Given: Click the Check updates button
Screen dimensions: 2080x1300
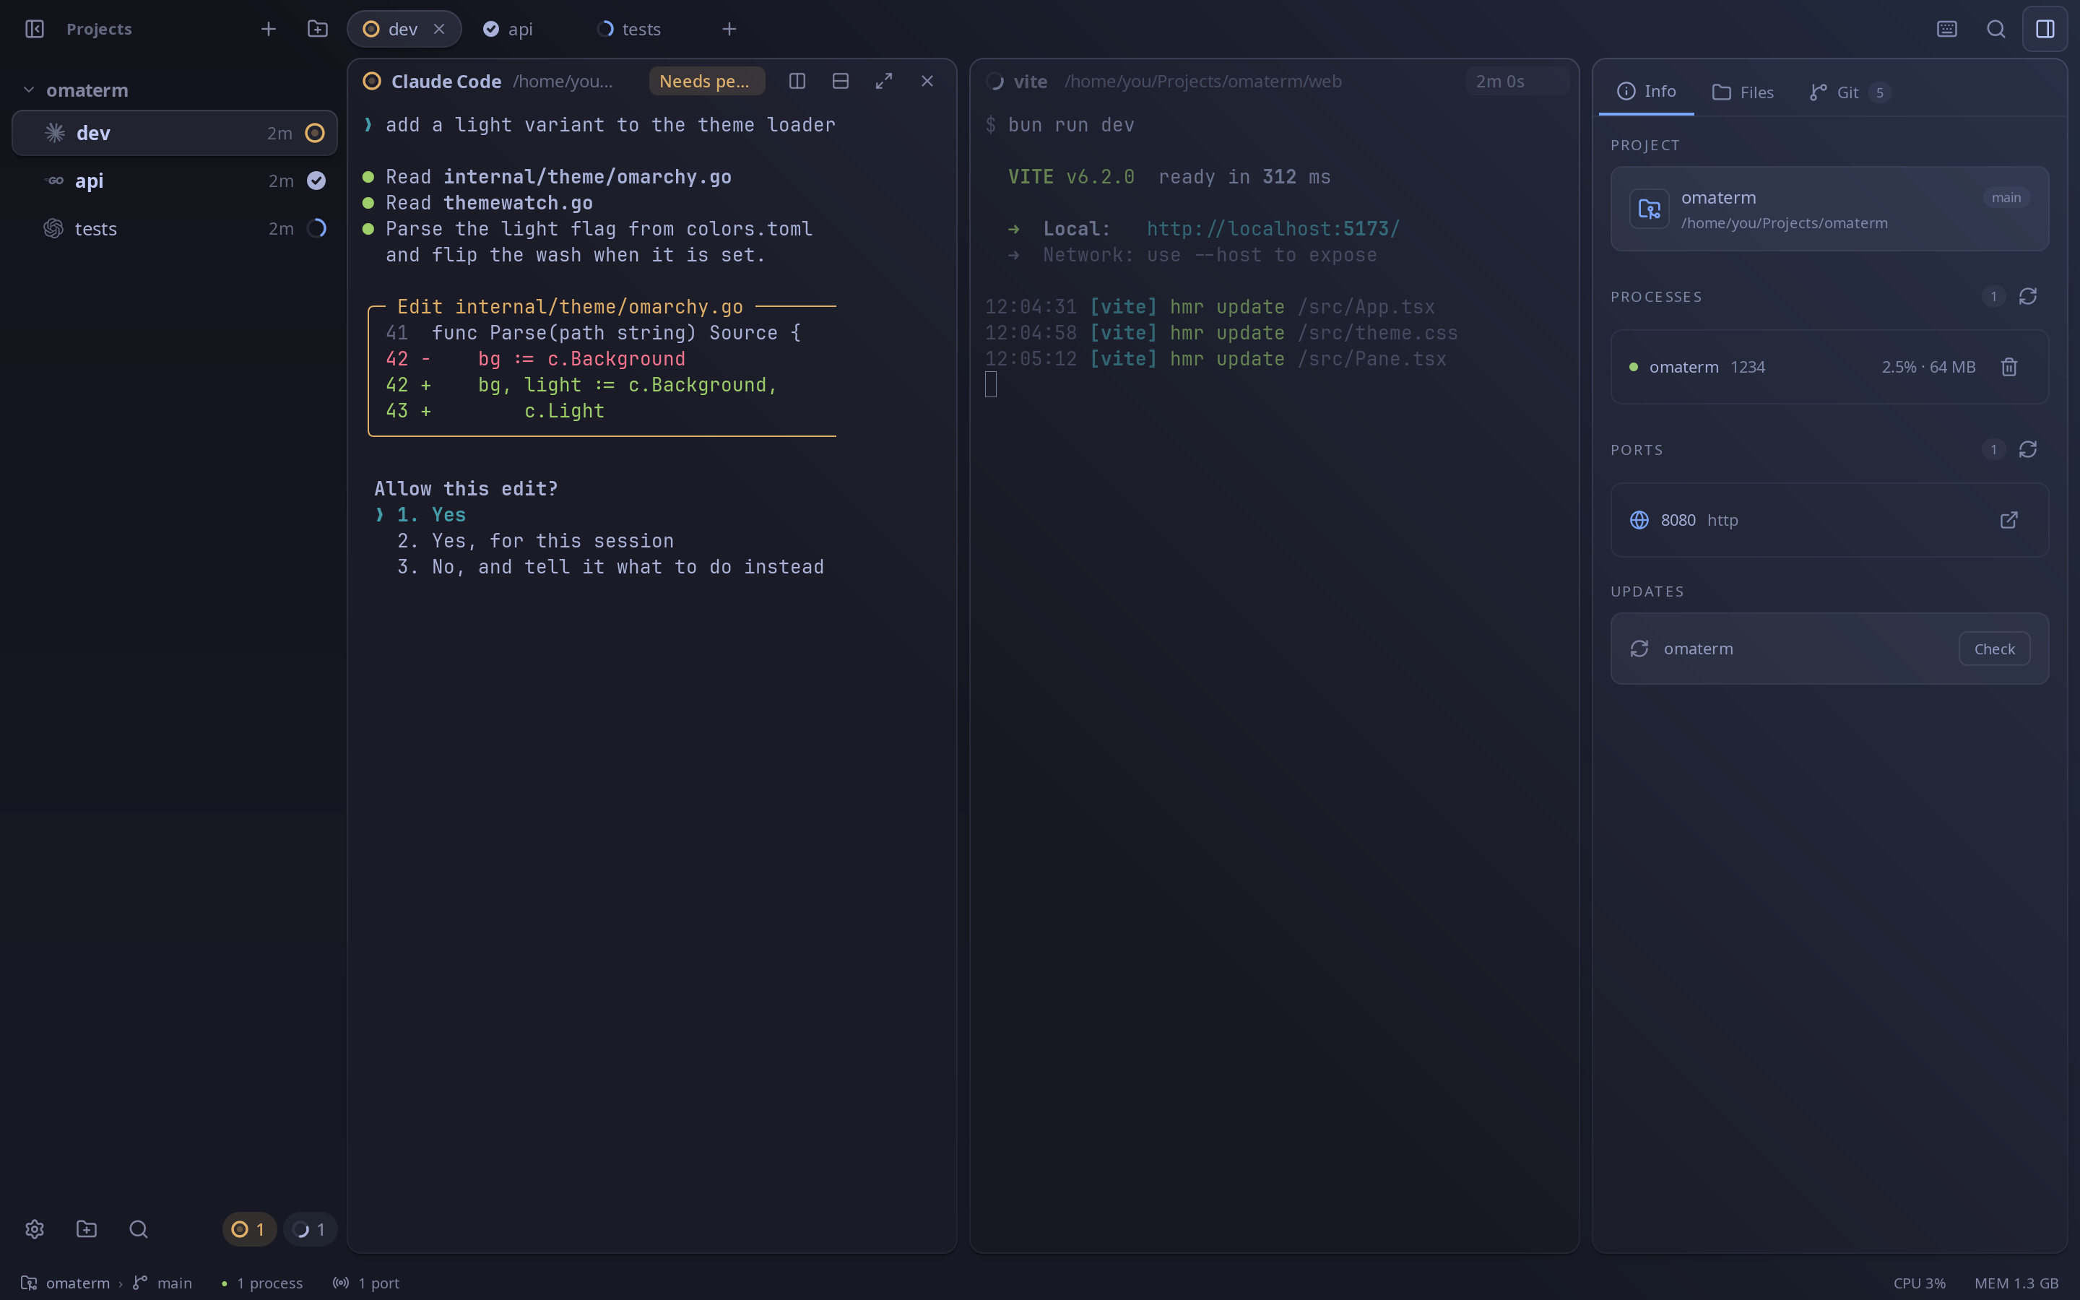Looking at the screenshot, I should (1994, 649).
